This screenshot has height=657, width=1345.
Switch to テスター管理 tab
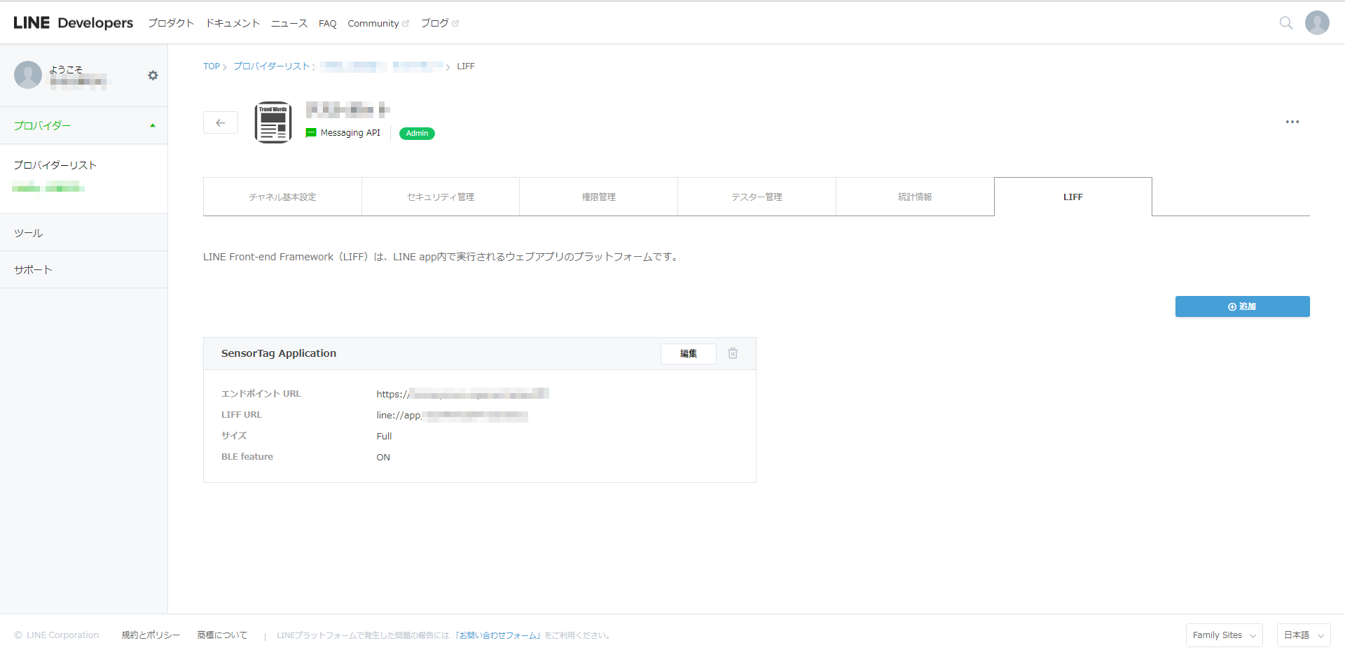click(x=757, y=197)
